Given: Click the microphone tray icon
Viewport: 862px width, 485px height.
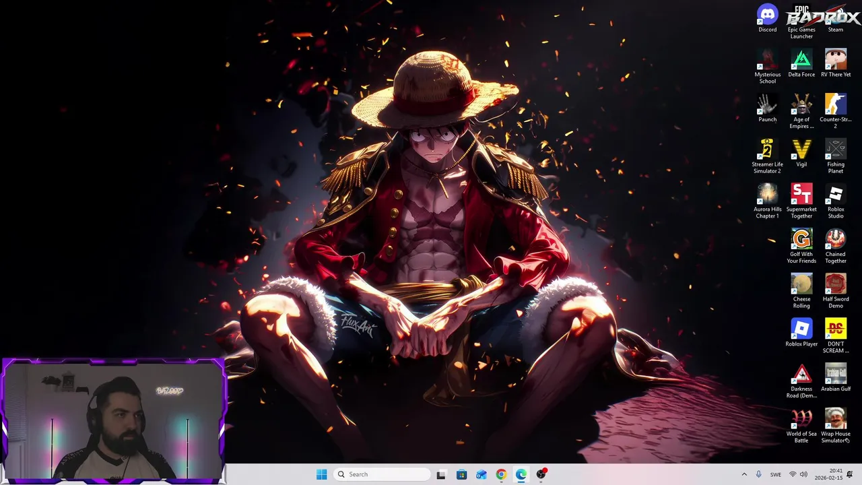Looking at the screenshot, I should pyautogui.click(x=759, y=474).
